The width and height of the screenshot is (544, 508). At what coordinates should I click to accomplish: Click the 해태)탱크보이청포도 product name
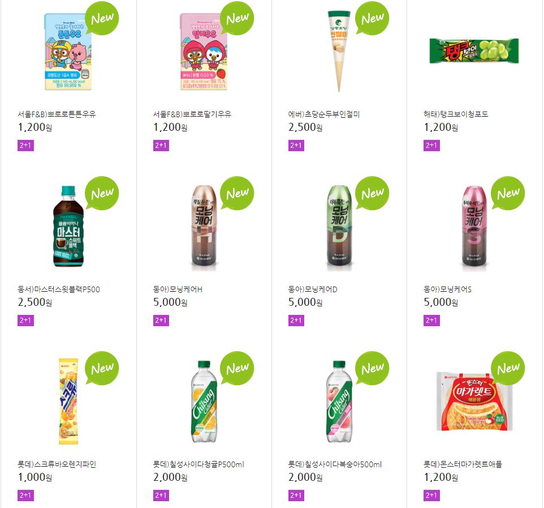point(456,114)
